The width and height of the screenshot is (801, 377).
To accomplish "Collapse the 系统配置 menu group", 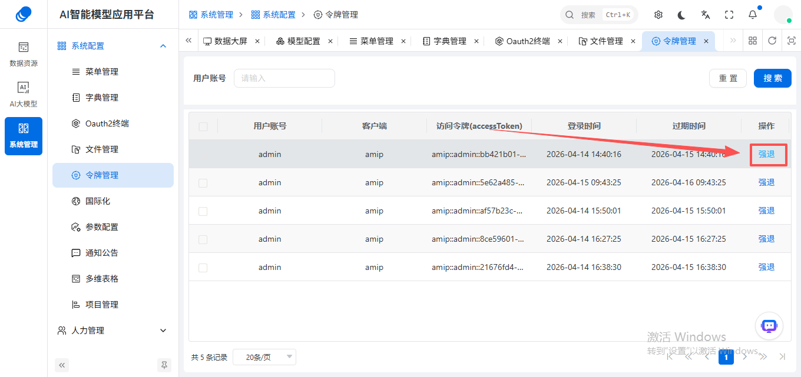I will tap(113, 46).
